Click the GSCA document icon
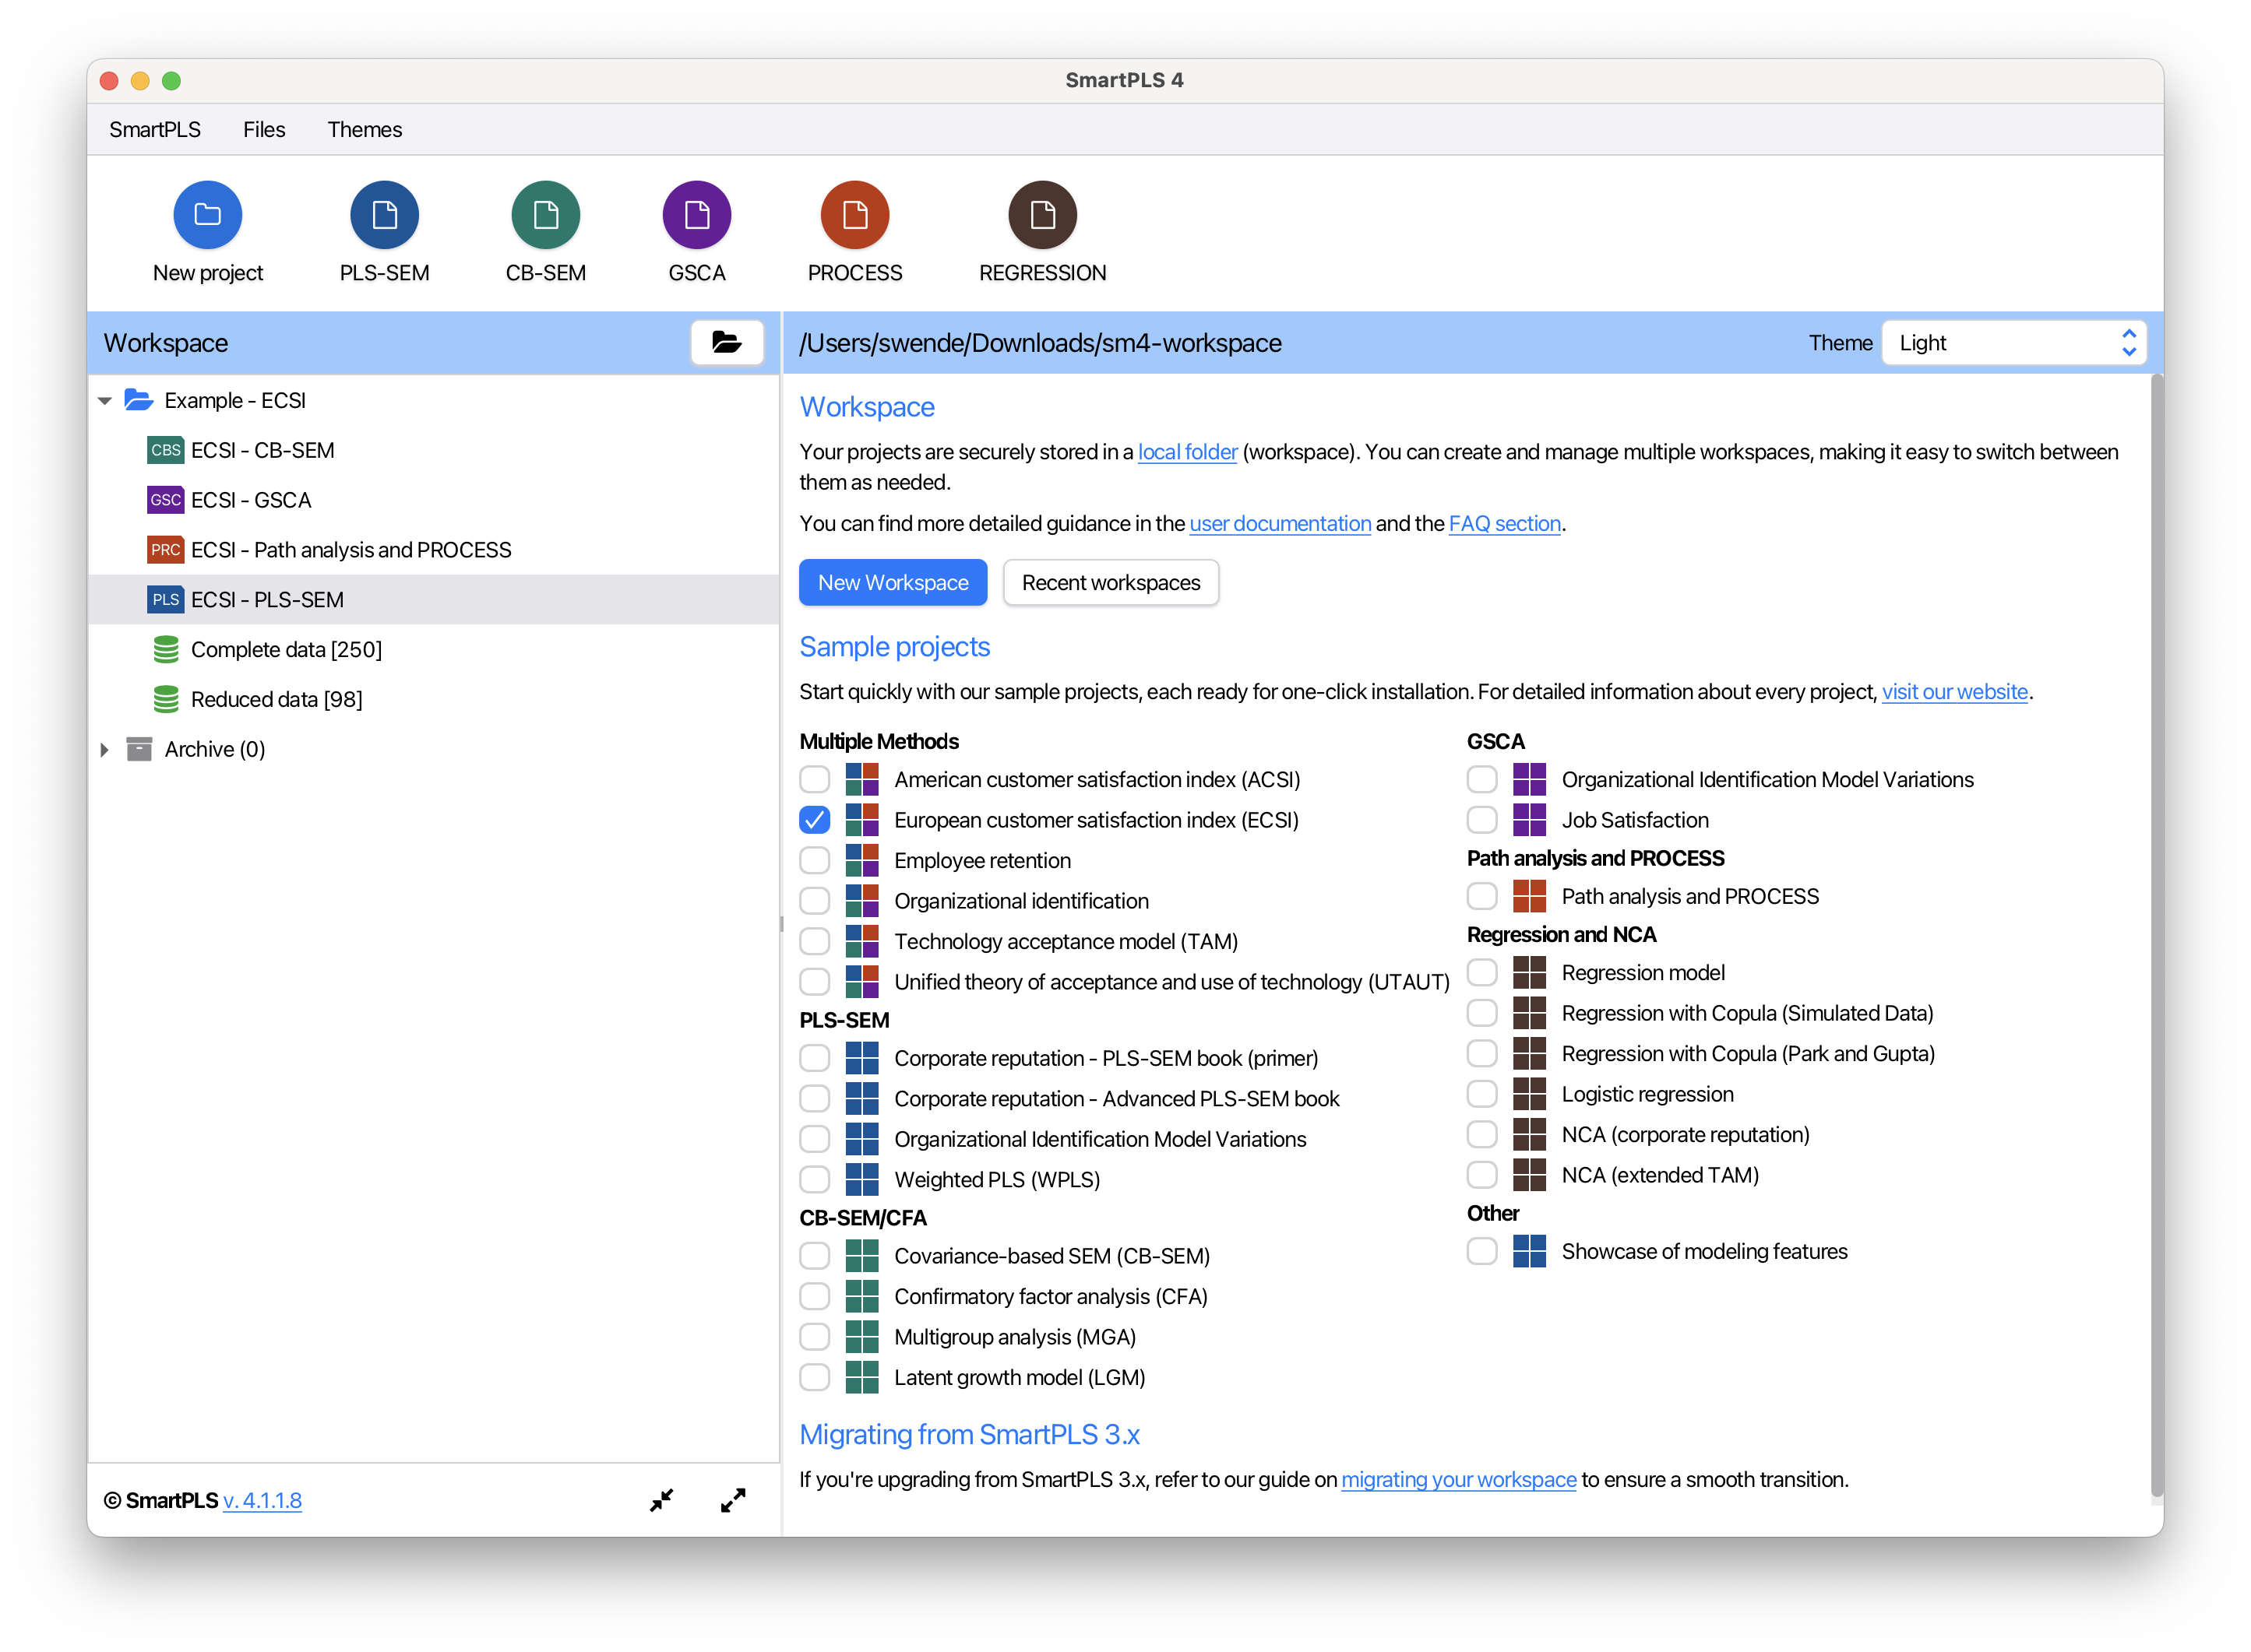Viewport: 2251px width, 1652px height. [696, 214]
